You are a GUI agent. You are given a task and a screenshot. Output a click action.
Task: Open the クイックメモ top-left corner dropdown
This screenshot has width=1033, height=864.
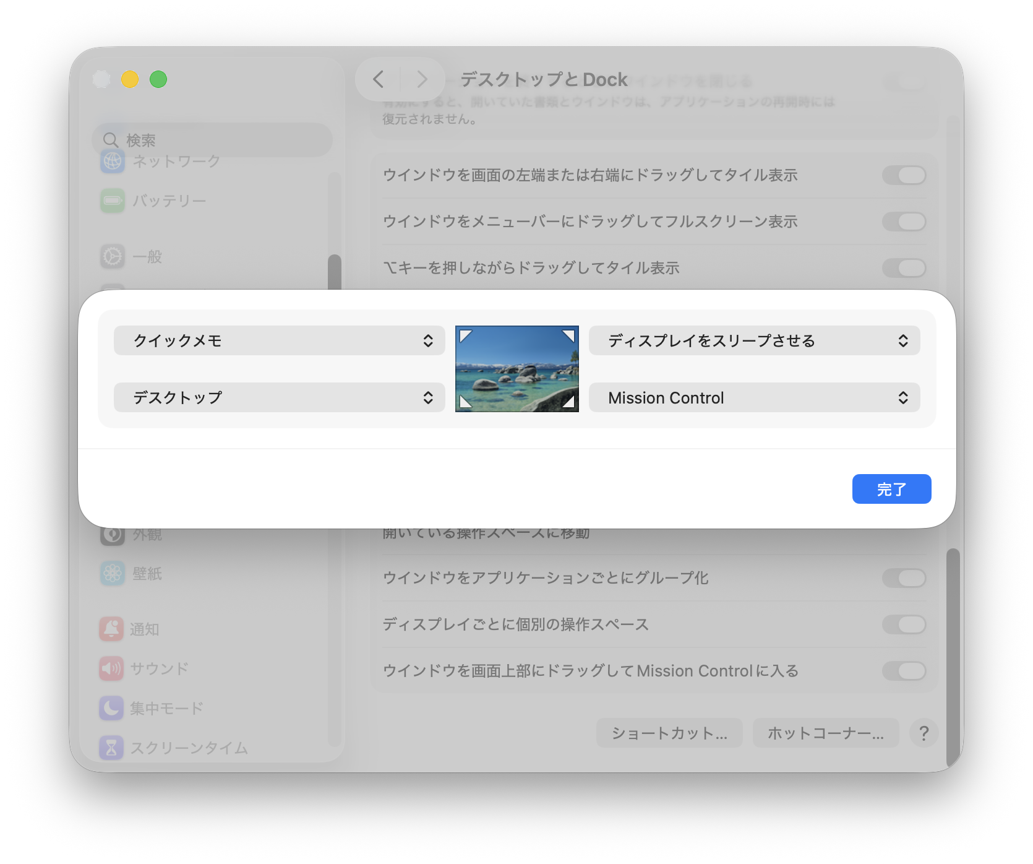pos(279,340)
